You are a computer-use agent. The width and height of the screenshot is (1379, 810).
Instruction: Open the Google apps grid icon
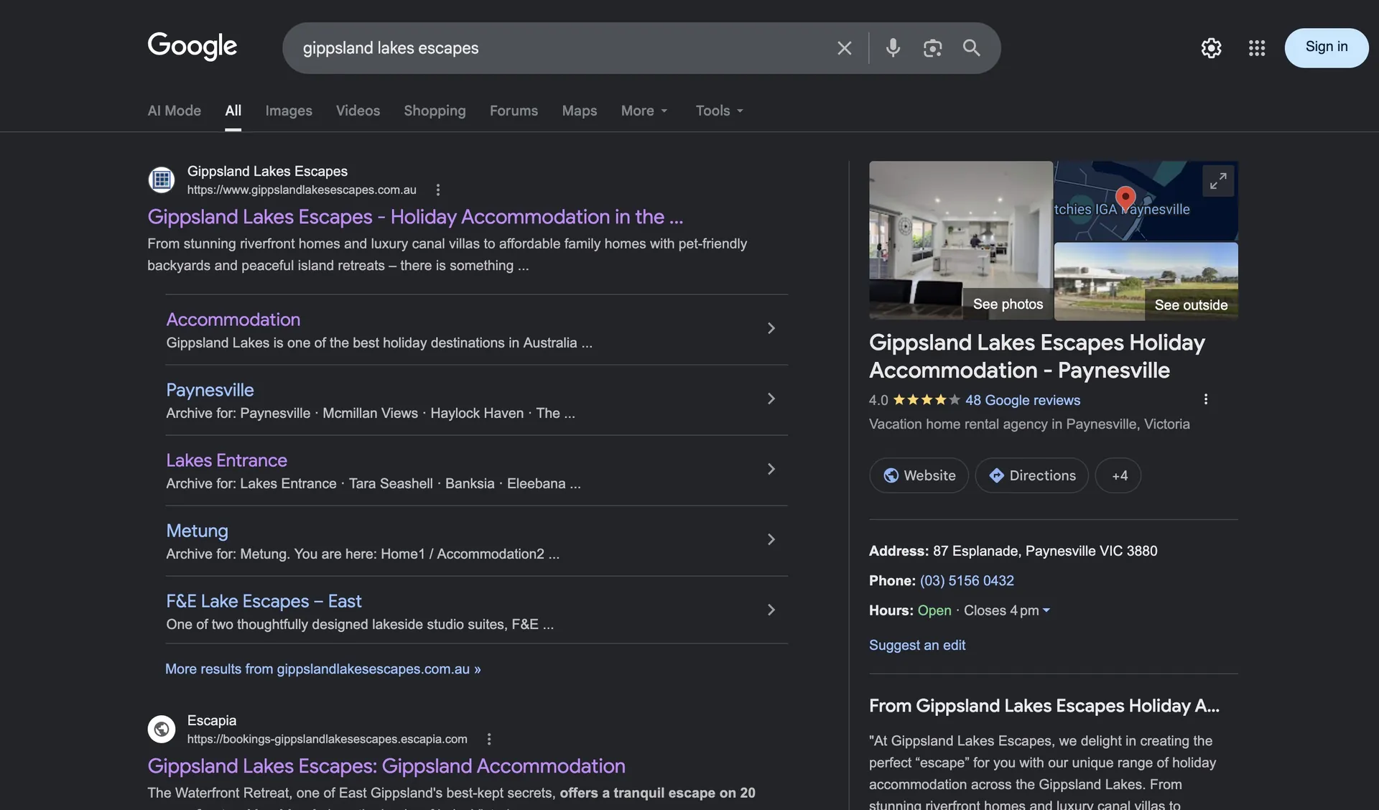pos(1256,48)
